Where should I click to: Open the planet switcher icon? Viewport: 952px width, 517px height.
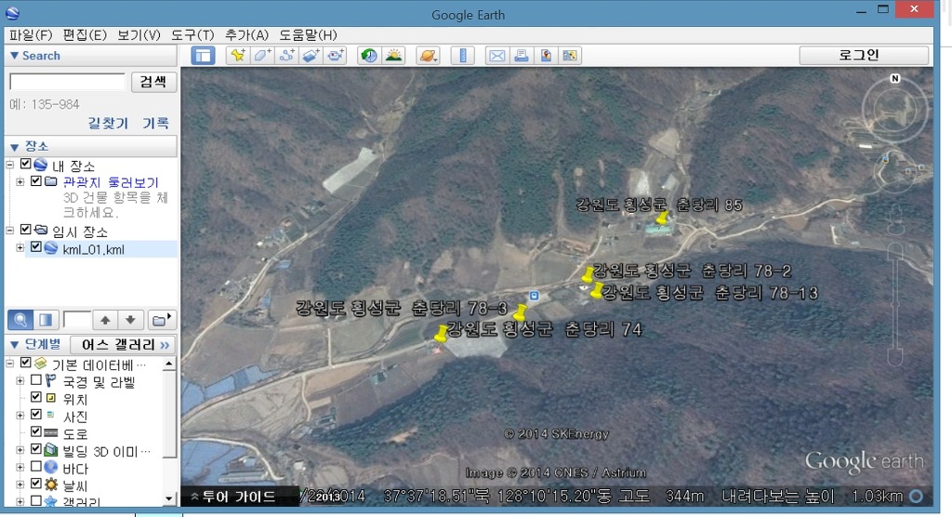[x=428, y=56]
